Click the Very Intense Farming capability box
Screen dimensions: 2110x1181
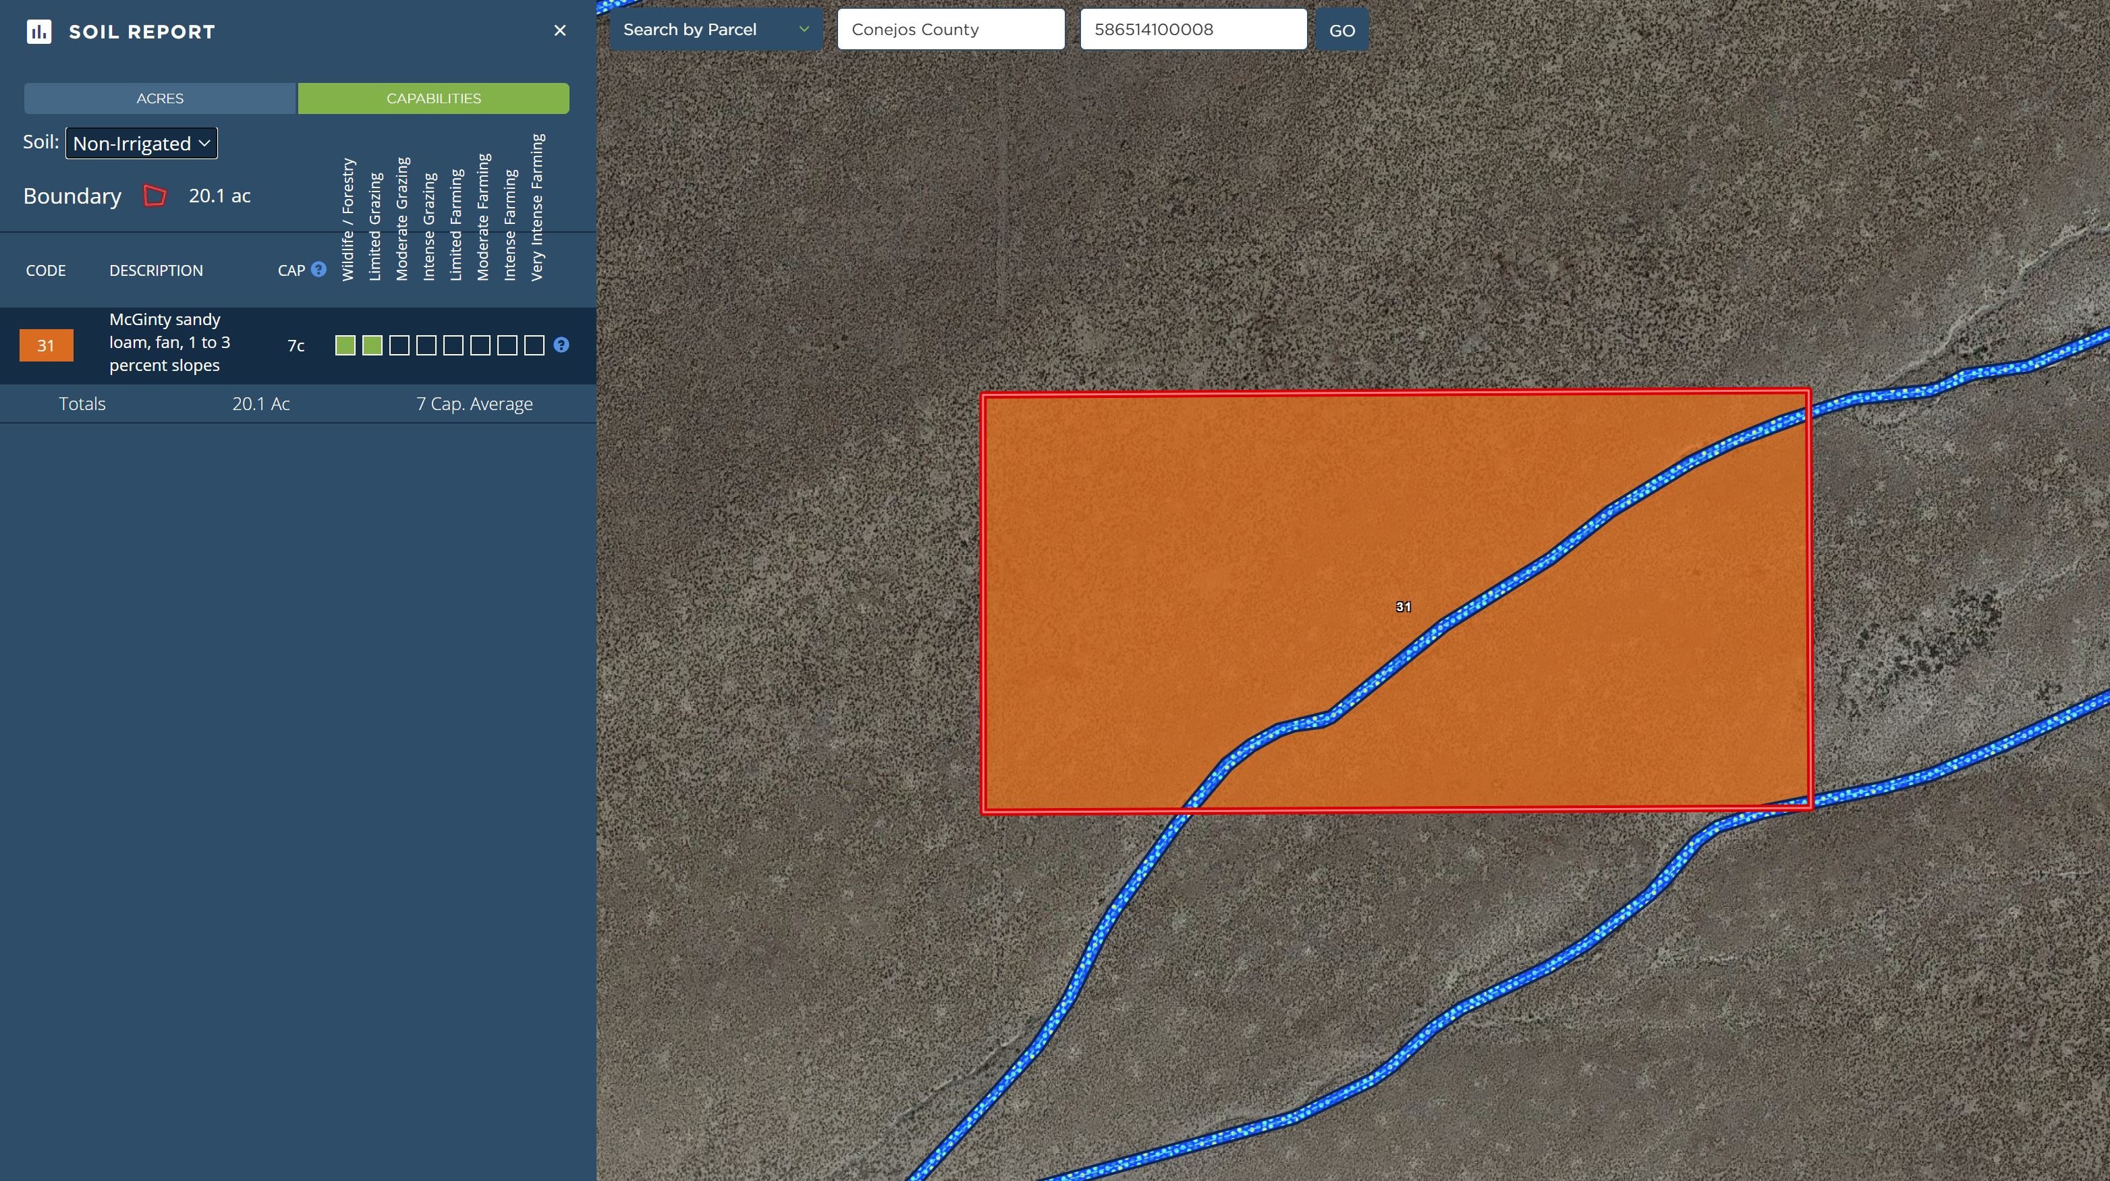point(534,345)
